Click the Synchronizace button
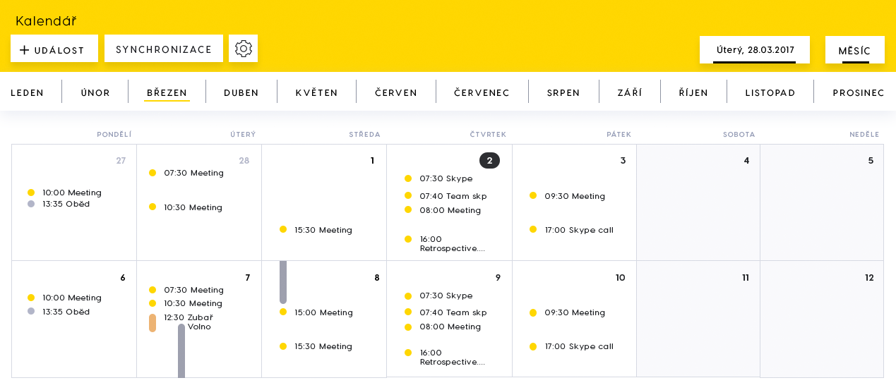The width and height of the screenshot is (896, 390). click(164, 49)
